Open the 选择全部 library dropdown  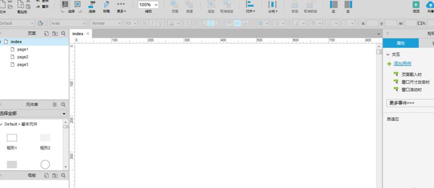pos(33,113)
